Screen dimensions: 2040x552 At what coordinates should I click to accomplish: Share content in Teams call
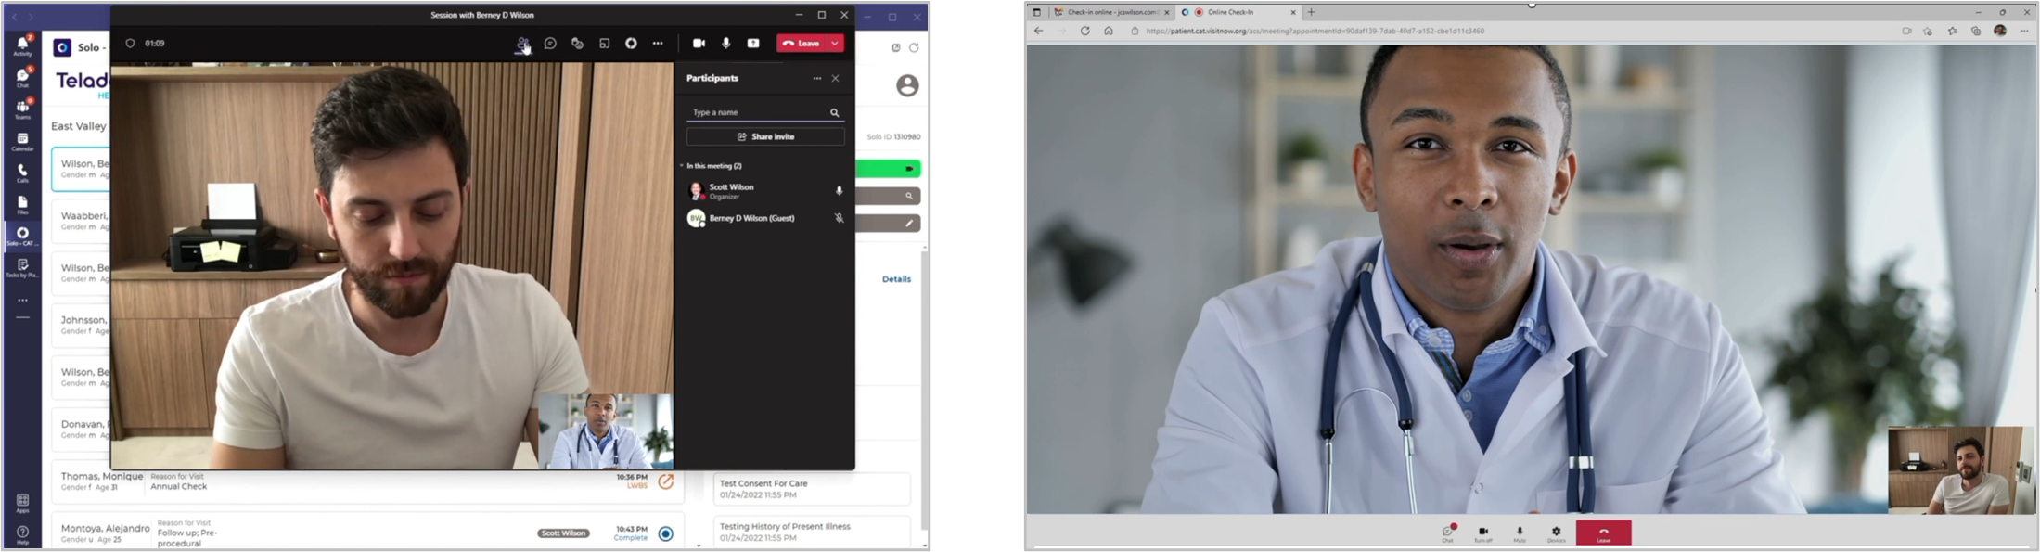tap(753, 44)
